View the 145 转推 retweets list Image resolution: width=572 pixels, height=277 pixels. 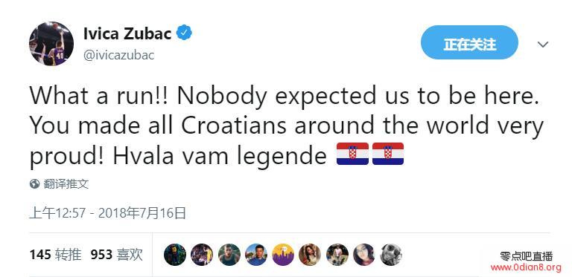[x=55, y=255]
